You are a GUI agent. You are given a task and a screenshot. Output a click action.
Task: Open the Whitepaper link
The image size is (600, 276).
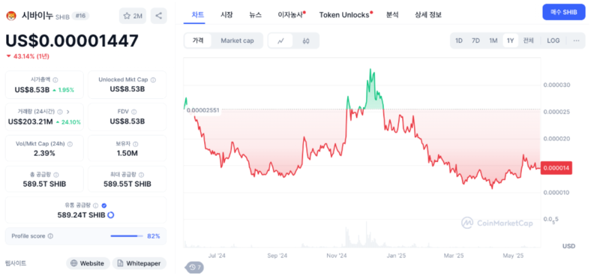[x=139, y=263]
